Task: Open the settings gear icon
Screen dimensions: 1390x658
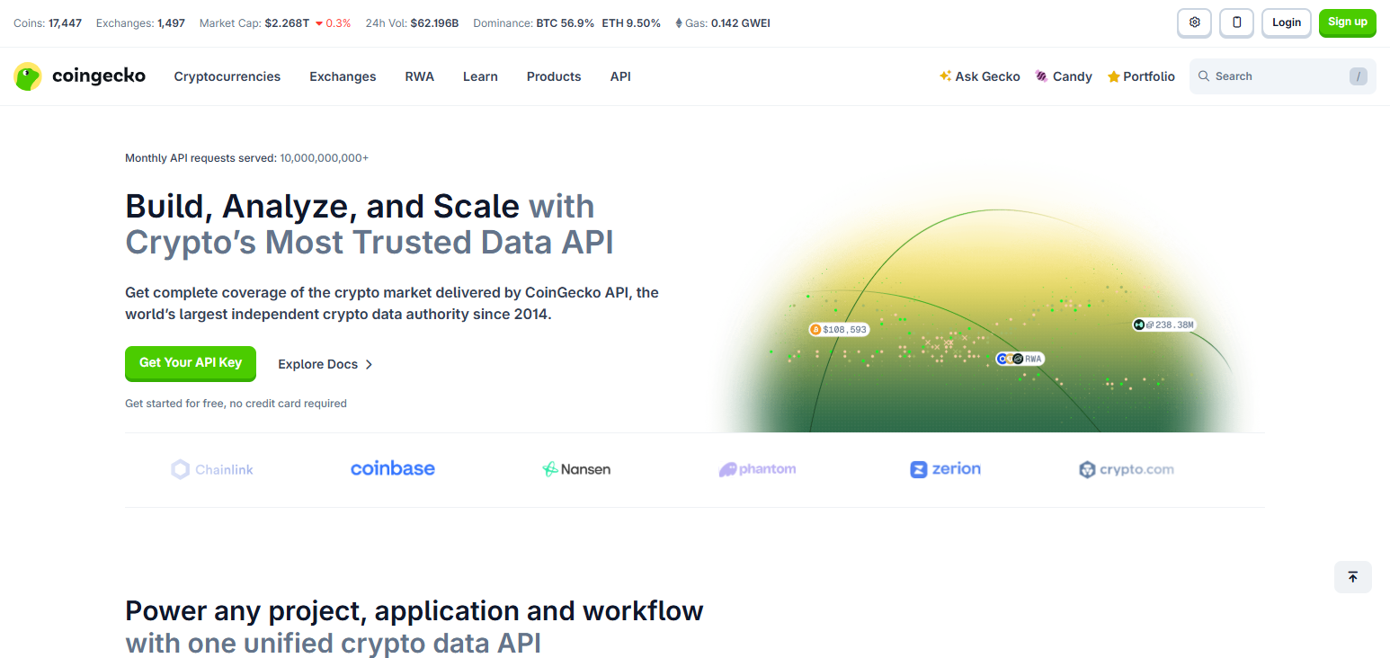Action: click(1195, 22)
